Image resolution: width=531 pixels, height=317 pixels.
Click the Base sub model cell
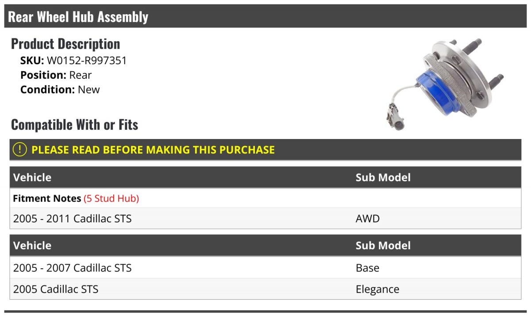[x=367, y=268]
